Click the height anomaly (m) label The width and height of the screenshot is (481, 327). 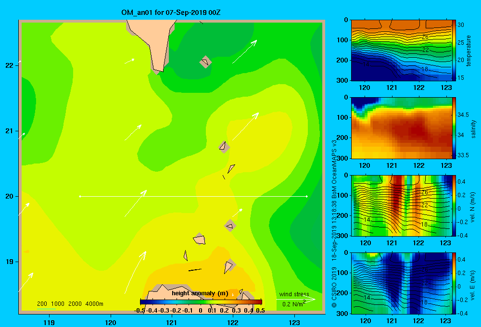pyautogui.click(x=200, y=293)
